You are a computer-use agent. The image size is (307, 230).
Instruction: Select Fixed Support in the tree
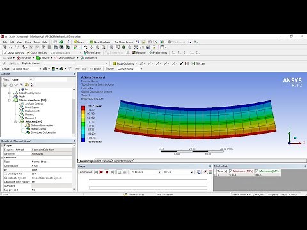click(33, 107)
